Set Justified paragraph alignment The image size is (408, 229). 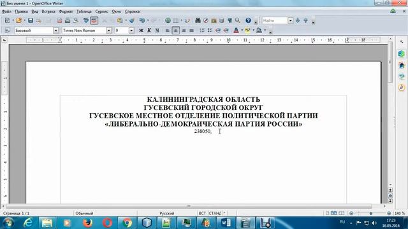click(x=191, y=31)
